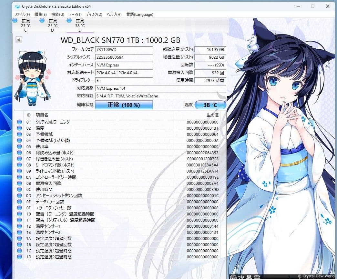Open the テーマ menu
The height and width of the screenshot is (279, 337).
pyautogui.click(x=75, y=14)
